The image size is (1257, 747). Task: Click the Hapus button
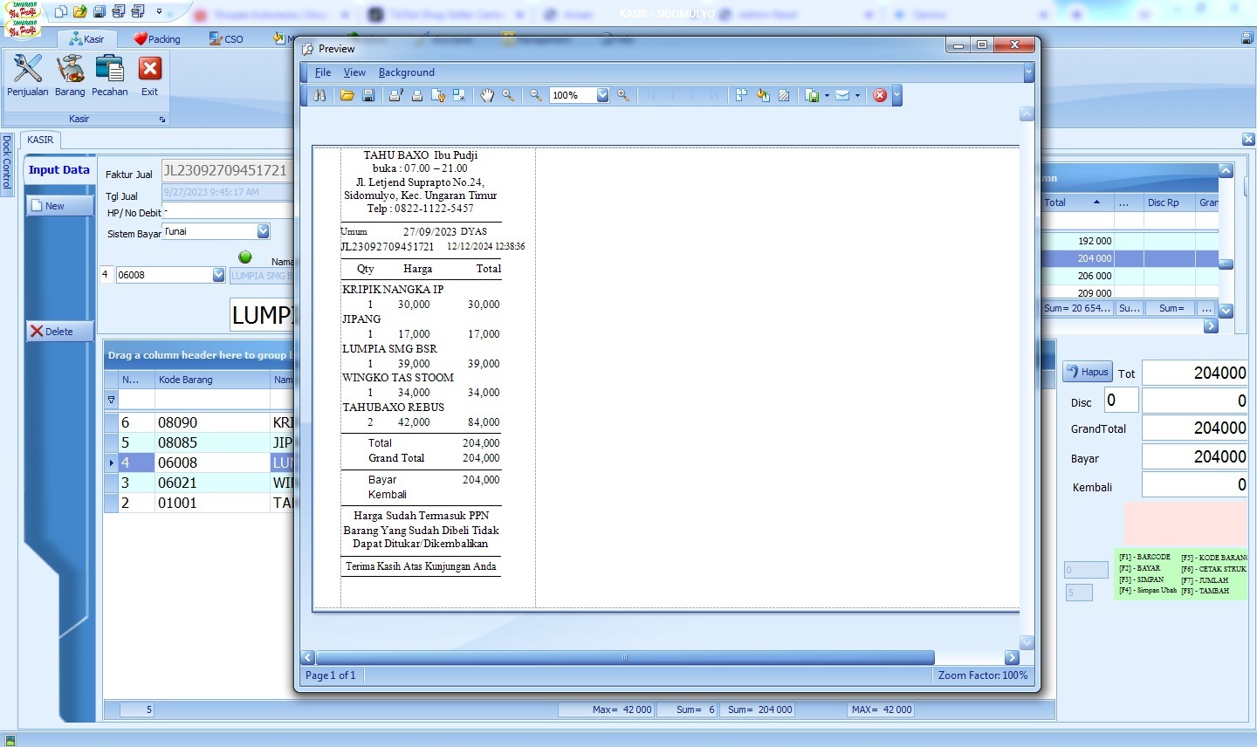[x=1087, y=372]
